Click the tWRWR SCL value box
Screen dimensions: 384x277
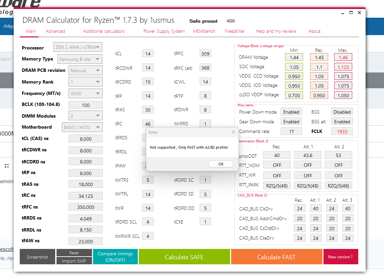coord(148,236)
